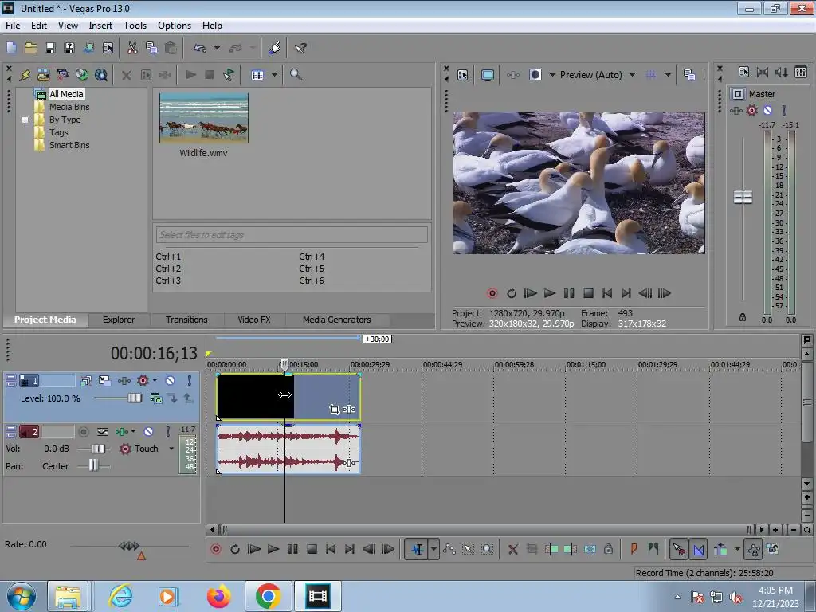Click the timeline Play From Start button

pos(253,549)
